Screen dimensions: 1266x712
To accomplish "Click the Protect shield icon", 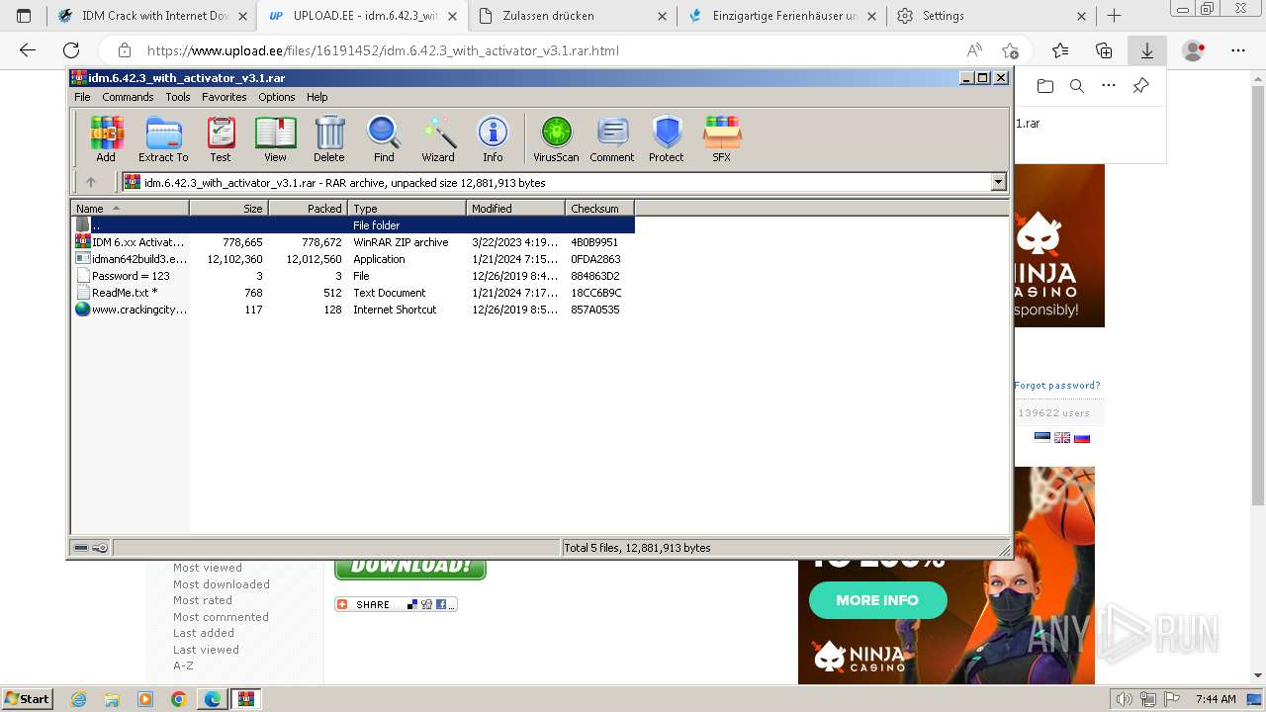I will tap(667, 138).
